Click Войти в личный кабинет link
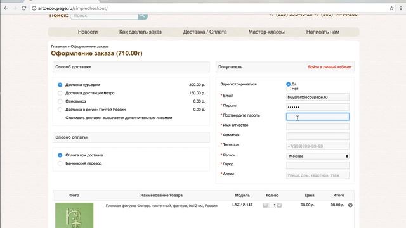Viewport: 406px width, 228px height. [x=330, y=67]
